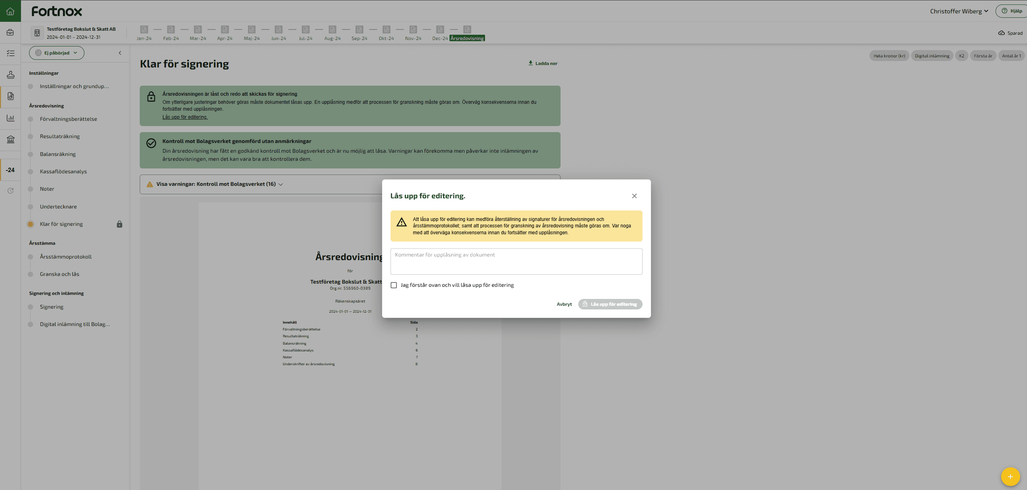Select the -24 year item in left rail
The height and width of the screenshot is (490, 1027).
(x=11, y=170)
